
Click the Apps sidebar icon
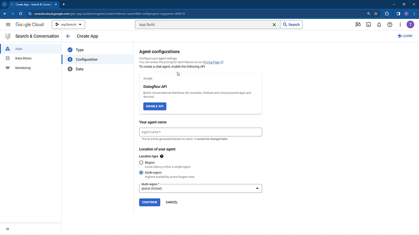coord(8,49)
